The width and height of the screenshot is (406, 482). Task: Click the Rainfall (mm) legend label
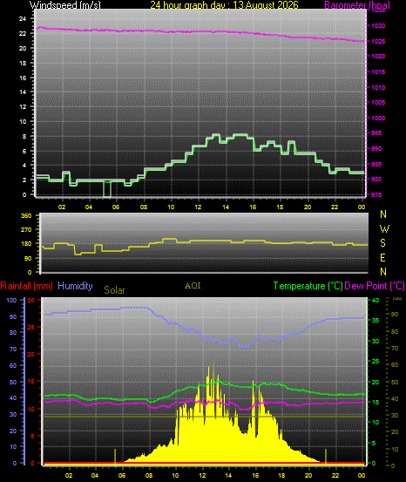[27, 286]
